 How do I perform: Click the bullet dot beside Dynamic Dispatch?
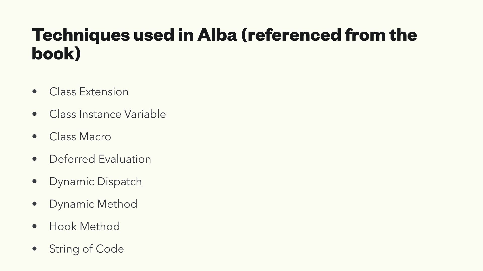pos(35,182)
